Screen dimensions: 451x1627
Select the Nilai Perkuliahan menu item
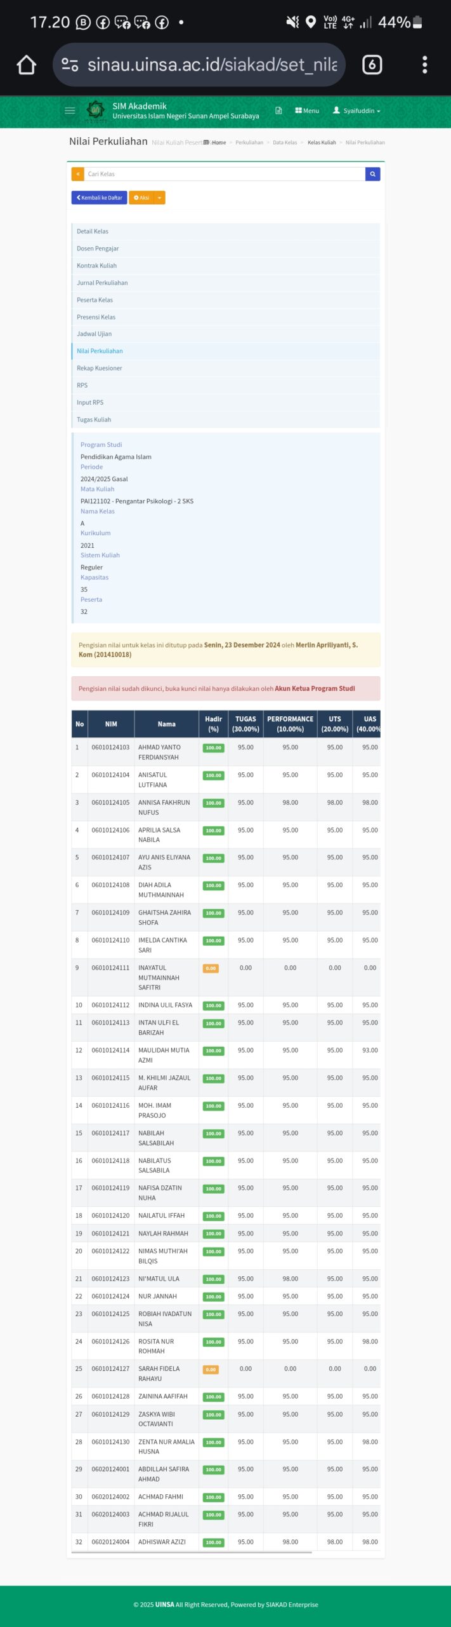point(226,351)
